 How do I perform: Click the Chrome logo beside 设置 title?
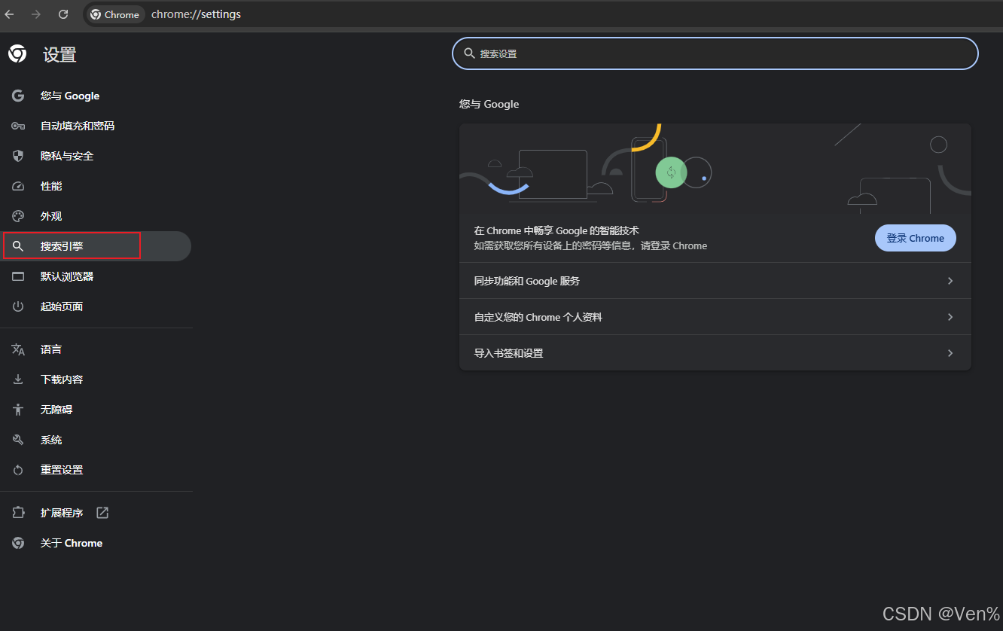[17, 53]
